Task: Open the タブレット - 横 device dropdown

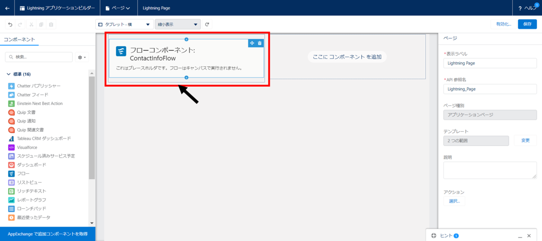Action: 124,24
